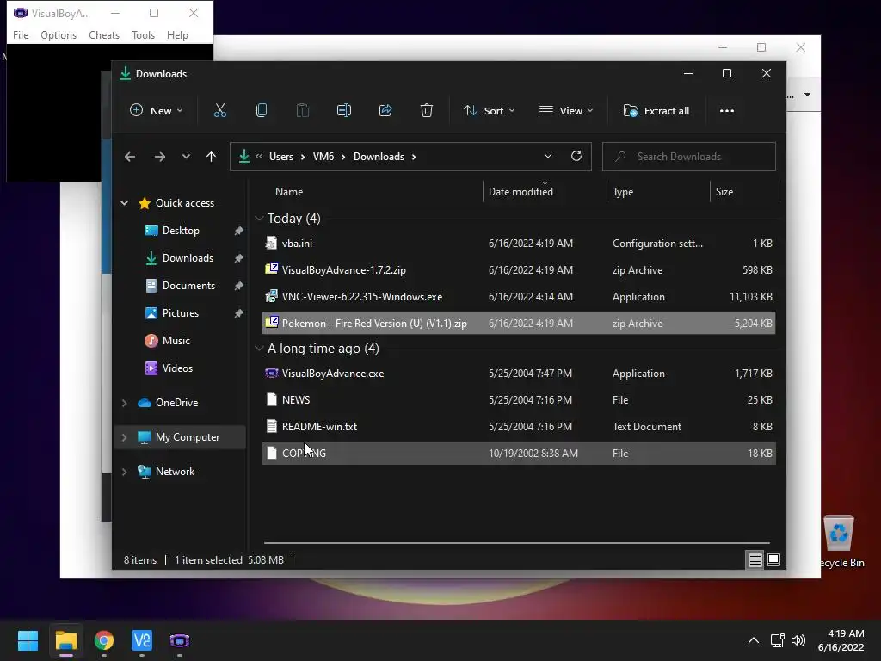881x661 pixels.
Task: Click the Search Downloads field
Action: (x=689, y=157)
